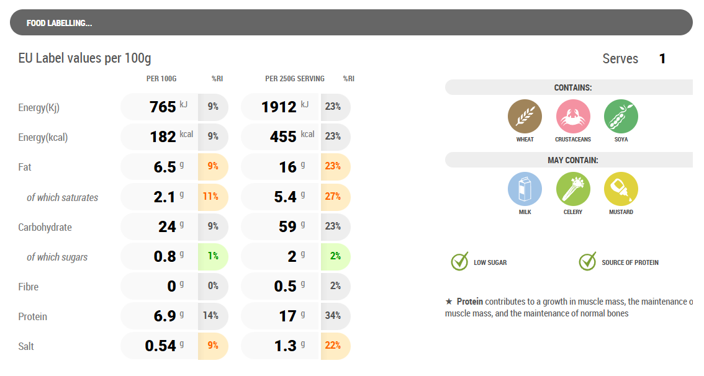Click the 455 kcal per serving value
Viewport: 704px width, 376px height.
[283, 137]
